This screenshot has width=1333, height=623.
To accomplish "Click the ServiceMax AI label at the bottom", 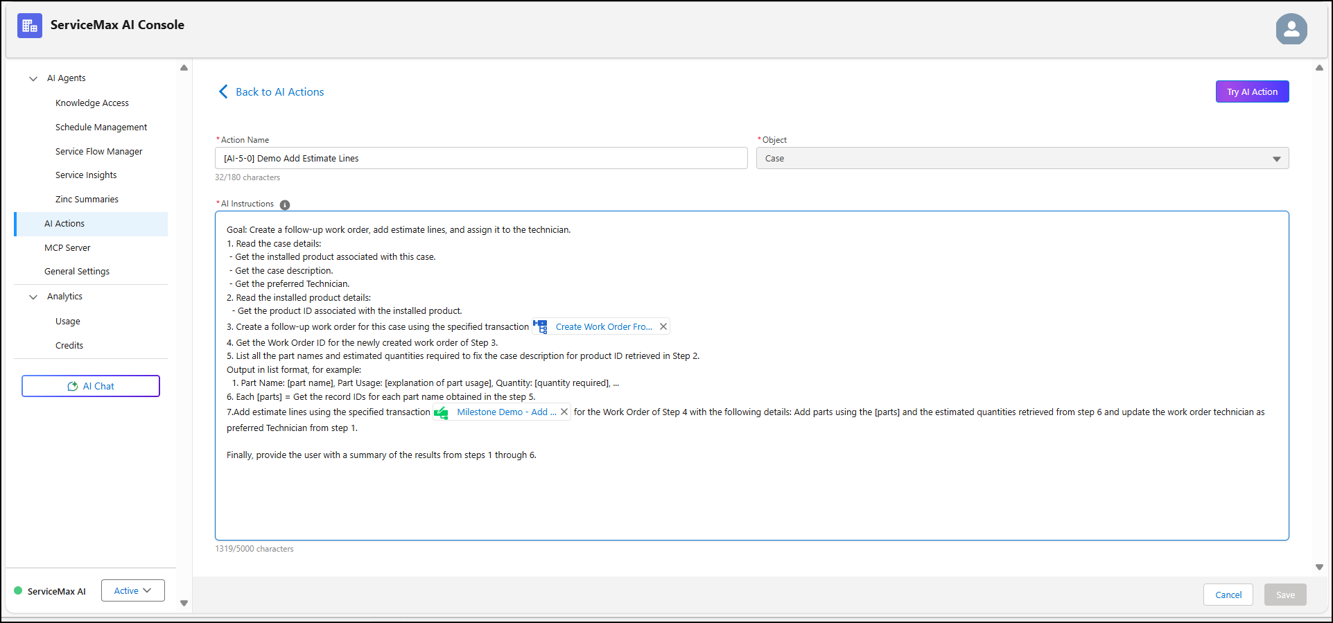I will point(57,591).
